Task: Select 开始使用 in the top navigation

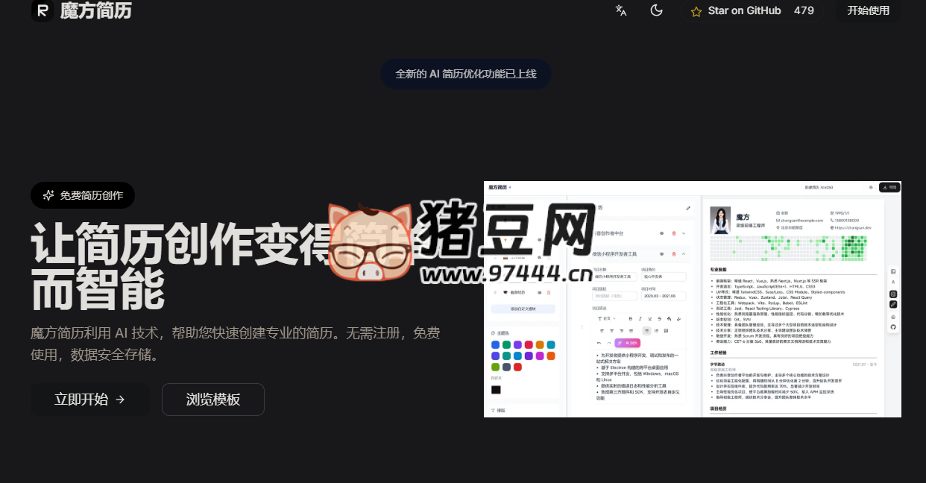Action: 868,11
